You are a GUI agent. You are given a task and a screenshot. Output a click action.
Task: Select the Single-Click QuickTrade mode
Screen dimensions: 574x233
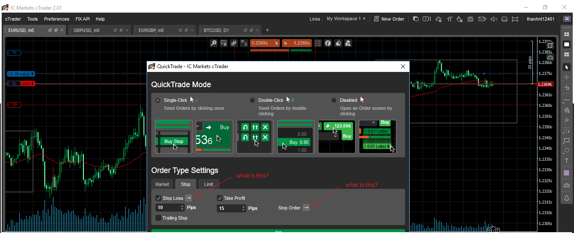[158, 100]
